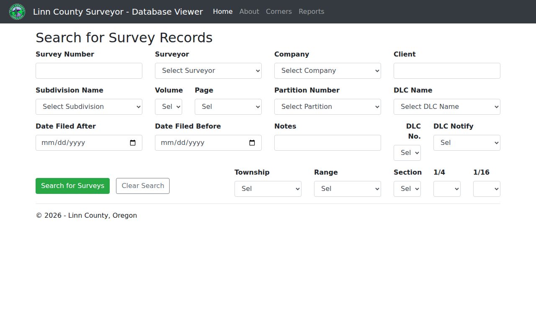Image resolution: width=536 pixels, height=335 pixels.
Task: Open the Select Surveyor dropdown
Action: pos(208,71)
